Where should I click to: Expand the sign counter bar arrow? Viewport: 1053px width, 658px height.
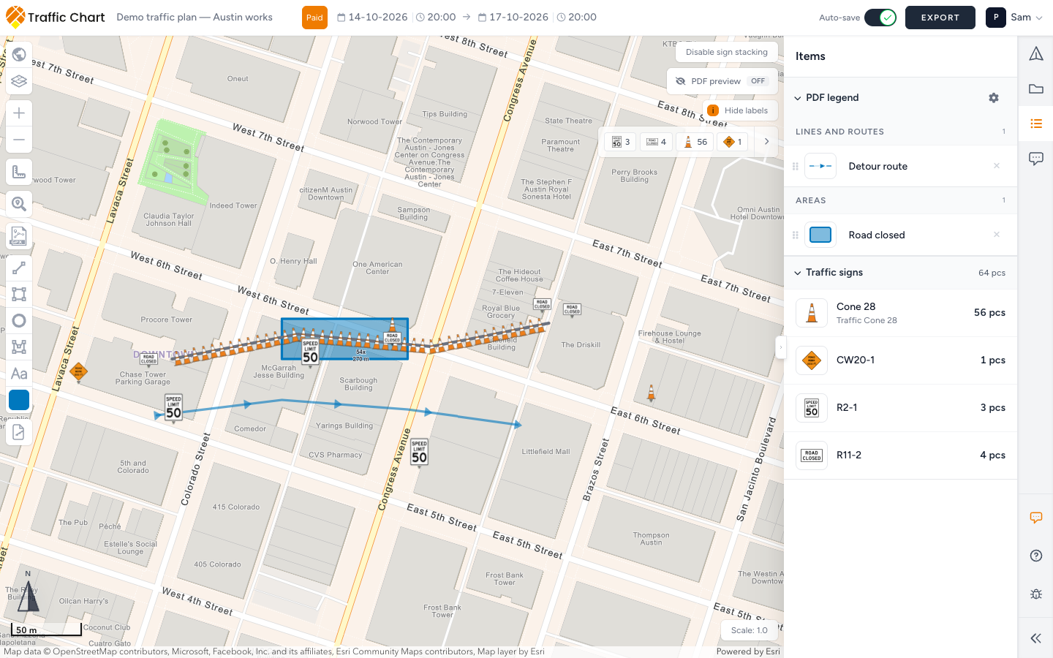(766, 142)
